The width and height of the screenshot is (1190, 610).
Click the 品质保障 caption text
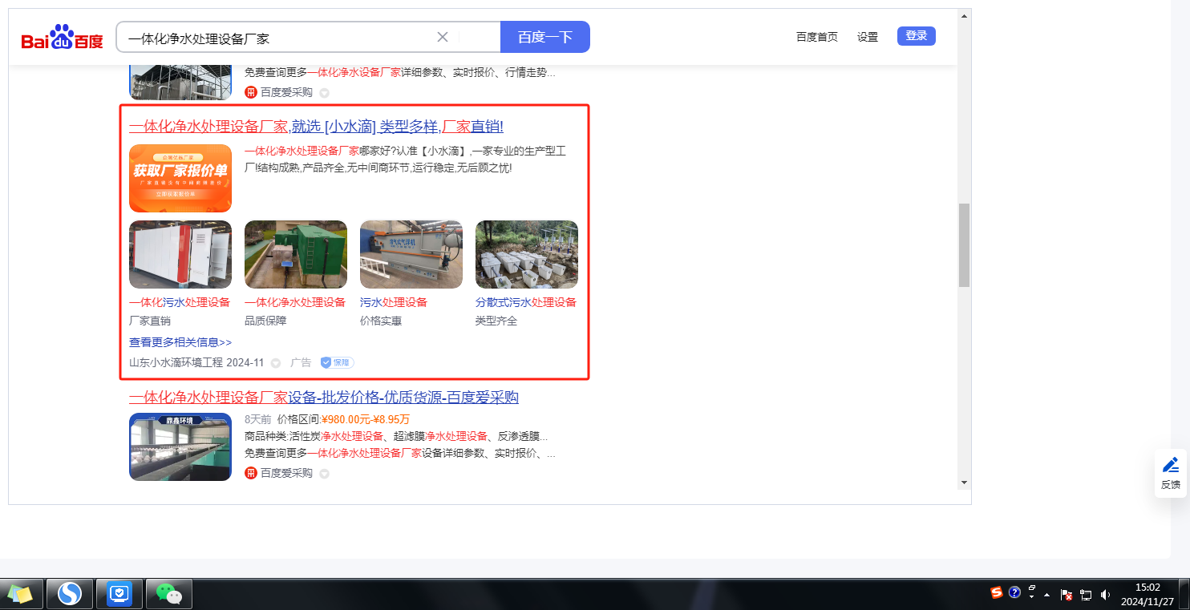tap(265, 321)
